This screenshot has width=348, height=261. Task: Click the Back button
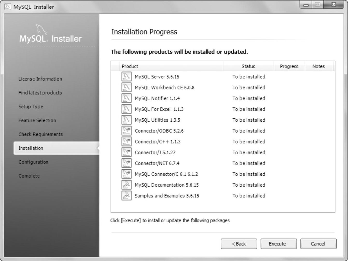[239, 244]
